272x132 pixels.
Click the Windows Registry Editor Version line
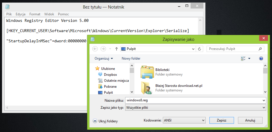click(x=47, y=21)
